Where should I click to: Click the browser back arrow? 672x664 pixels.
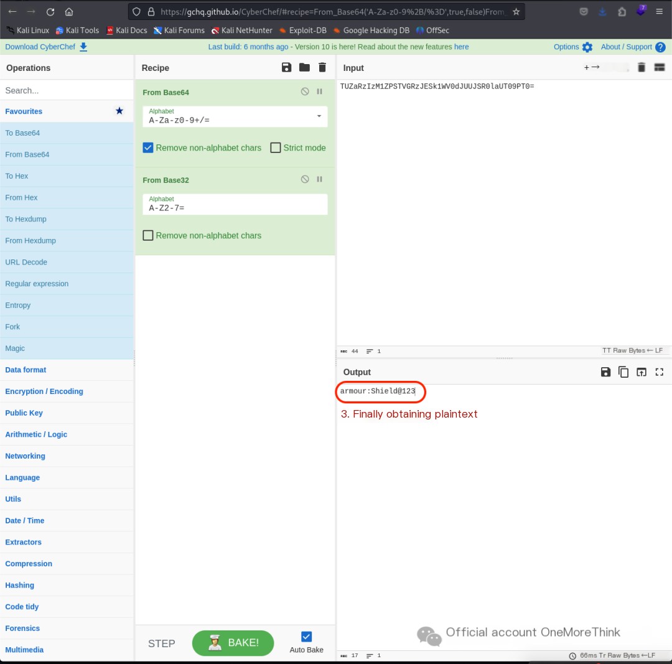tap(12, 12)
